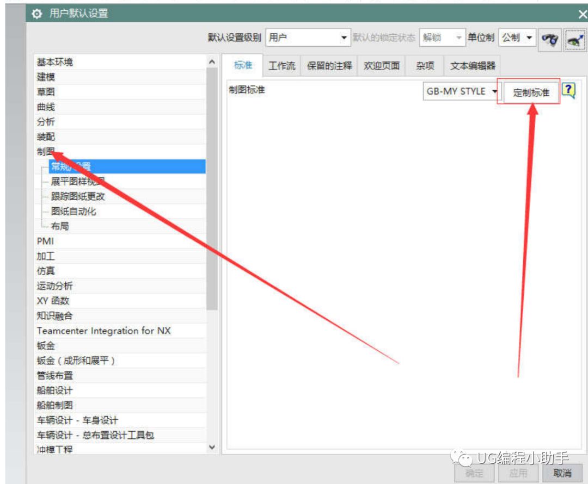The height and width of the screenshot is (484, 588).
Task: Click the 应用 button
Action: click(x=518, y=473)
